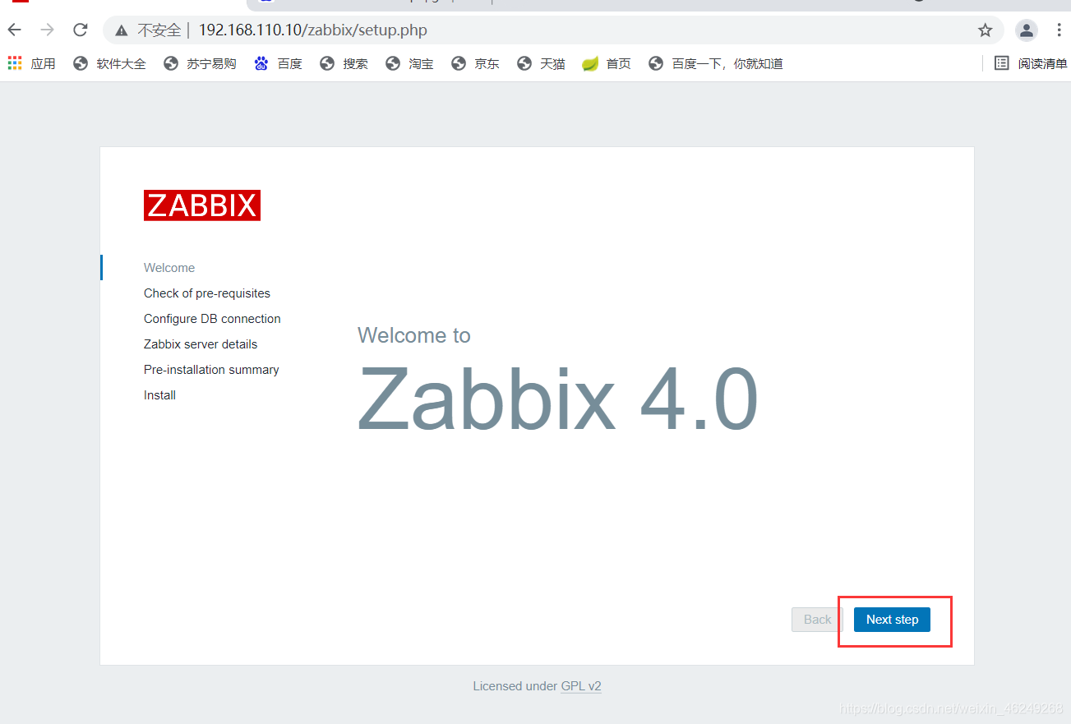Viewport: 1071px width, 724px height.
Task: Bookmark this page with star icon
Action: click(985, 30)
